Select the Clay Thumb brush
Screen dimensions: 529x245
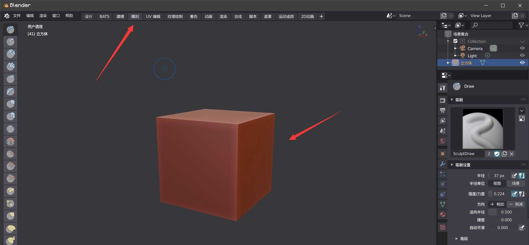(10, 79)
